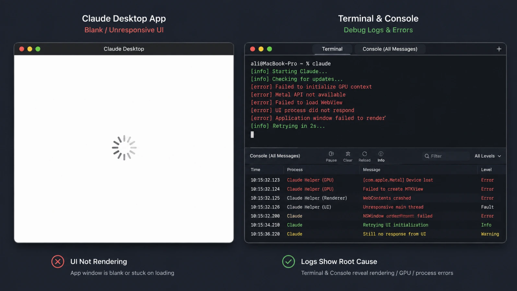Click the green checkmark Logs icon
Screen dimensions: 517x291
coord(288,261)
